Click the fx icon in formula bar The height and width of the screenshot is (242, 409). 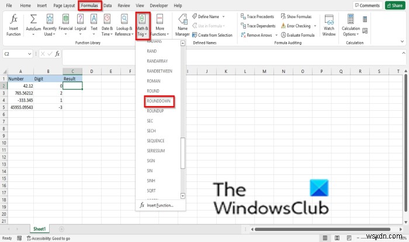point(57,54)
